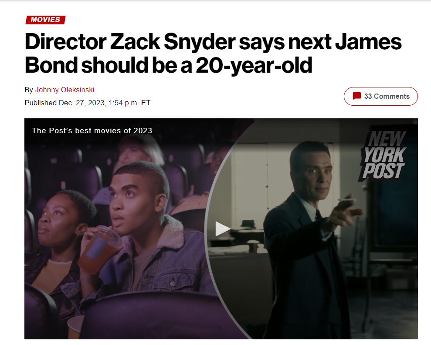Click the Published Dec. 27, 2023 timestamp
Screen dimensions: 431x345
(x=88, y=103)
